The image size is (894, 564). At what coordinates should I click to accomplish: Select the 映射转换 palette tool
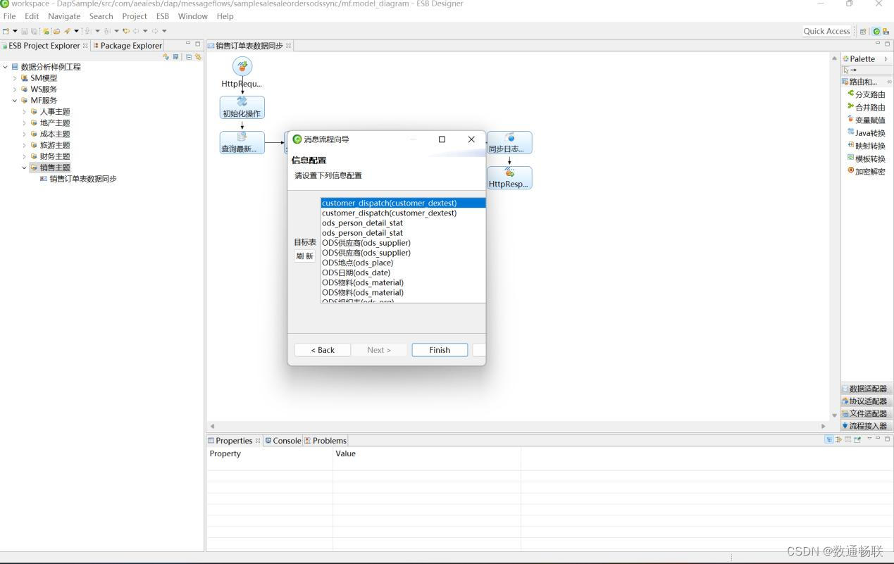pyautogui.click(x=867, y=146)
